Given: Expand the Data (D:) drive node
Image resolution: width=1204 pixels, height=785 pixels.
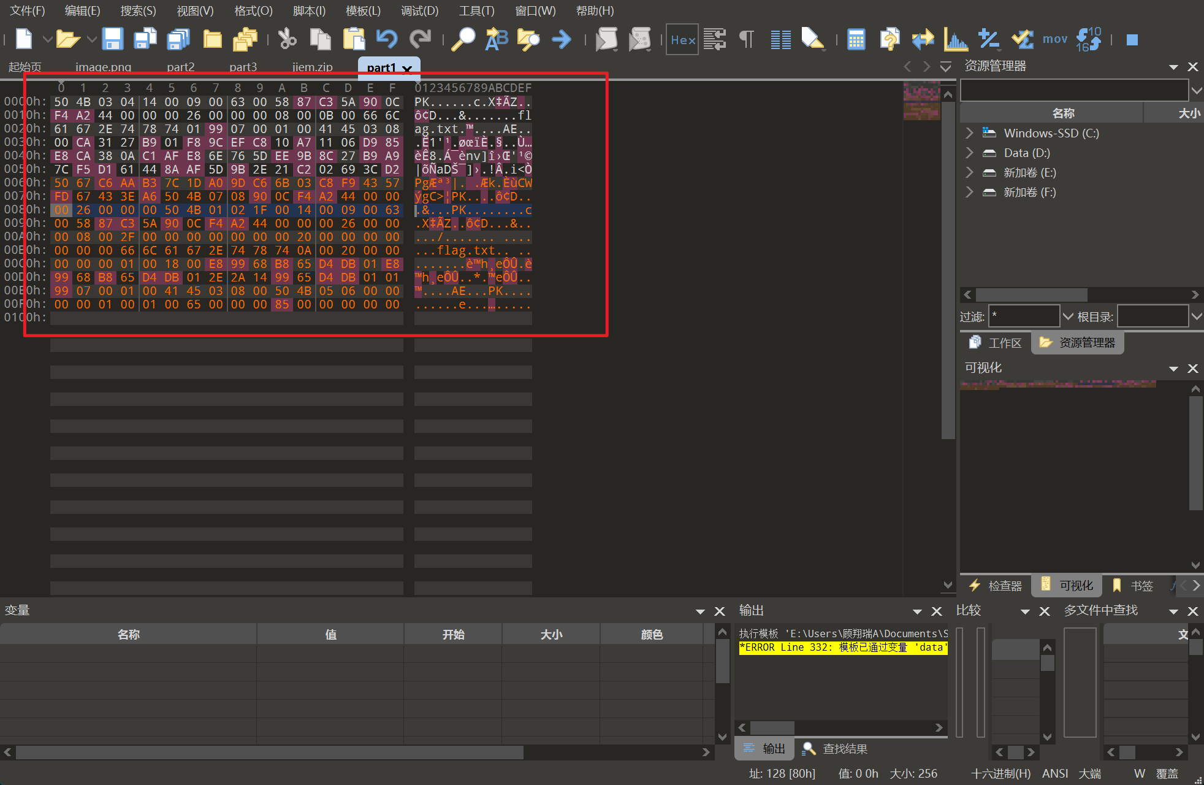Looking at the screenshot, I should click(969, 153).
